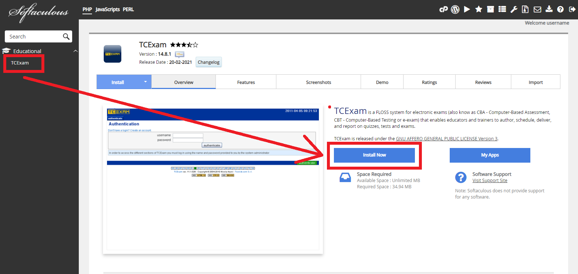Open the Install tab dropdown arrow

point(146,82)
